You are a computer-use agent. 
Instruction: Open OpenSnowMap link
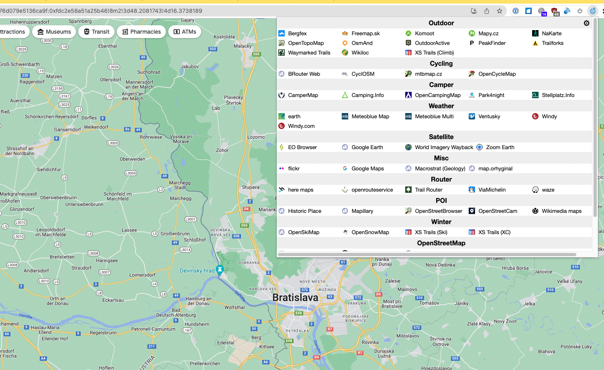(370, 232)
